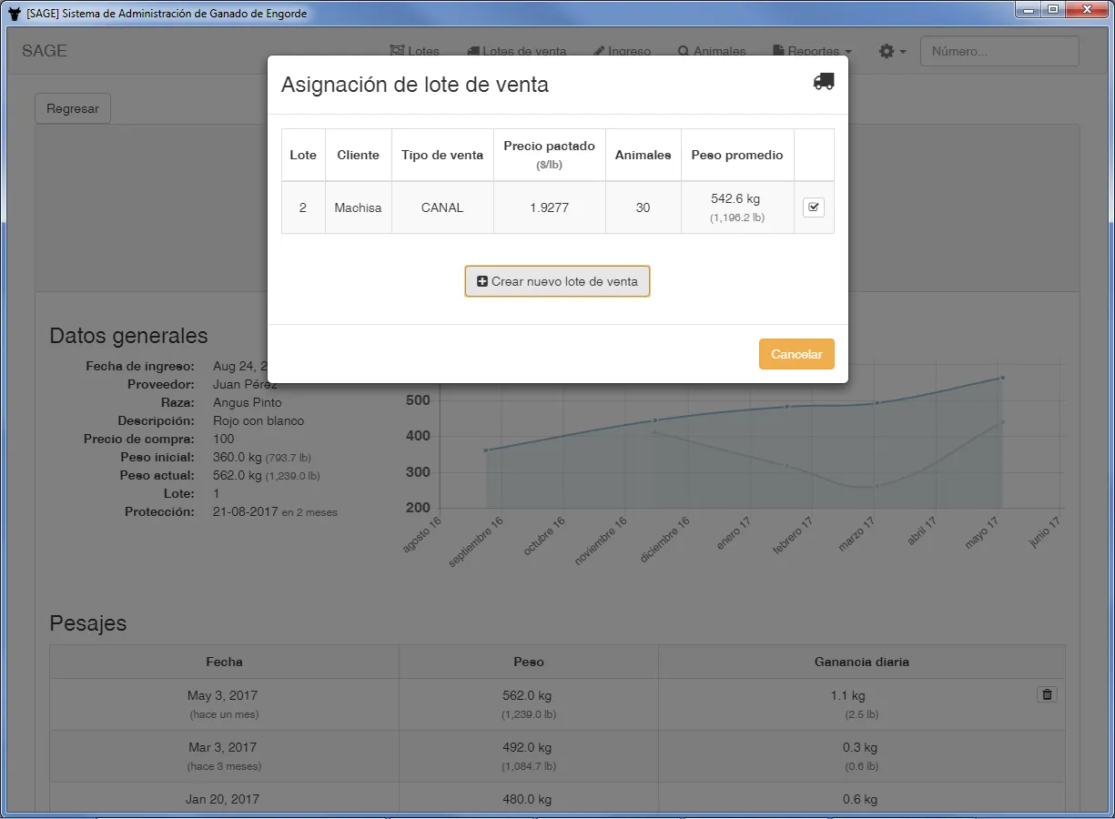
Task: Check the checkbox to assign sale lot 2
Action: 813,207
